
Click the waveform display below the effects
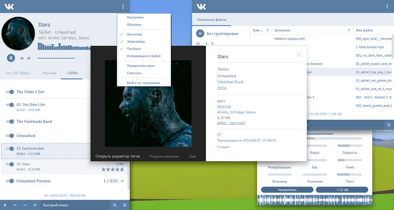[x=315, y=200]
